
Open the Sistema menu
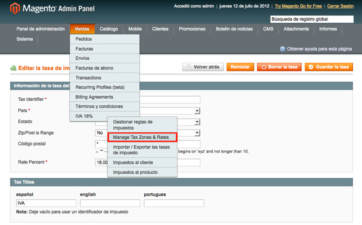(25, 39)
